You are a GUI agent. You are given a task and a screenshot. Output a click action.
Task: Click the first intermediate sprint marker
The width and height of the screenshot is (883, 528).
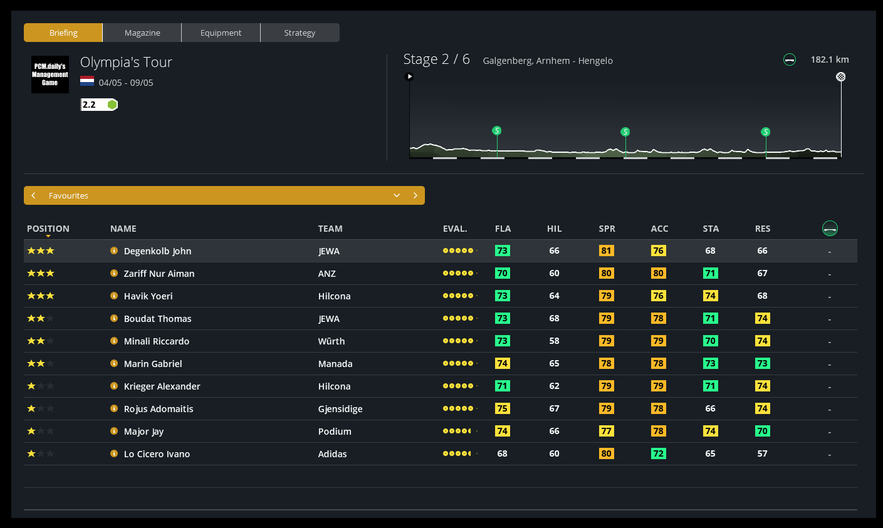497,131
